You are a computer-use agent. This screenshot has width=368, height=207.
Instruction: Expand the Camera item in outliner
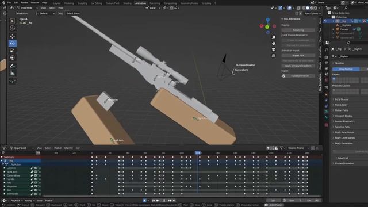pyautogui.click(x=333, y=29)
